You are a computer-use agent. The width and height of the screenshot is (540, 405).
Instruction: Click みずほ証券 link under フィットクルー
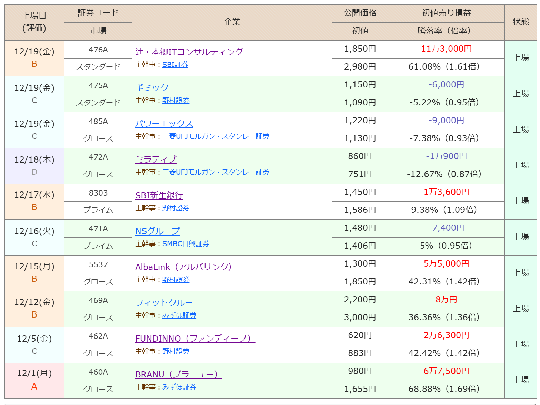tap(179, 315)
